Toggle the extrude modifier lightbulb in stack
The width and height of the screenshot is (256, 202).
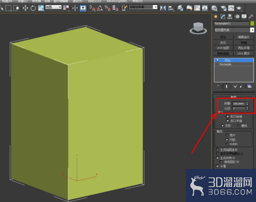218,60
